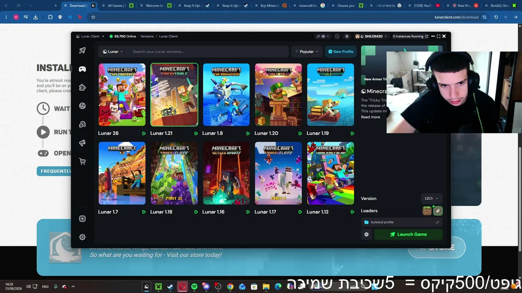Launch Lunar 1.21 with its green play arrow
The height and width of the screenshot is (293, 522).
(196, 133)
